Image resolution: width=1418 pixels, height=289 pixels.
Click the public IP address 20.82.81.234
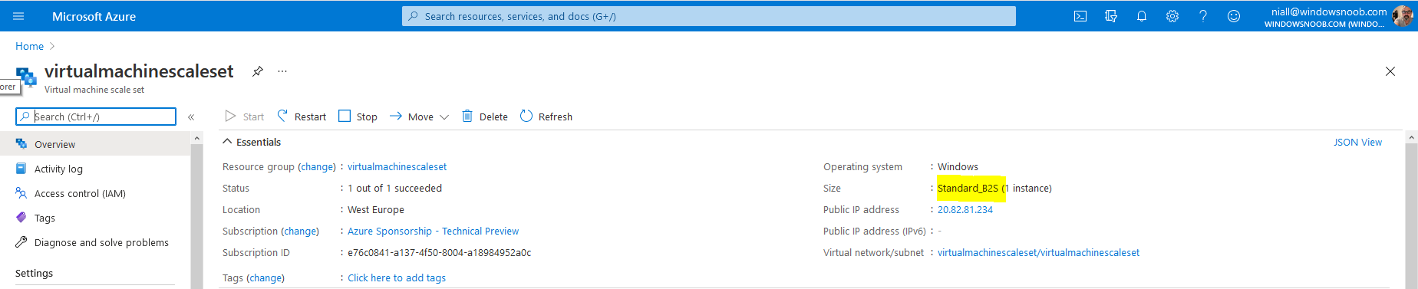(x=965, y=209)
